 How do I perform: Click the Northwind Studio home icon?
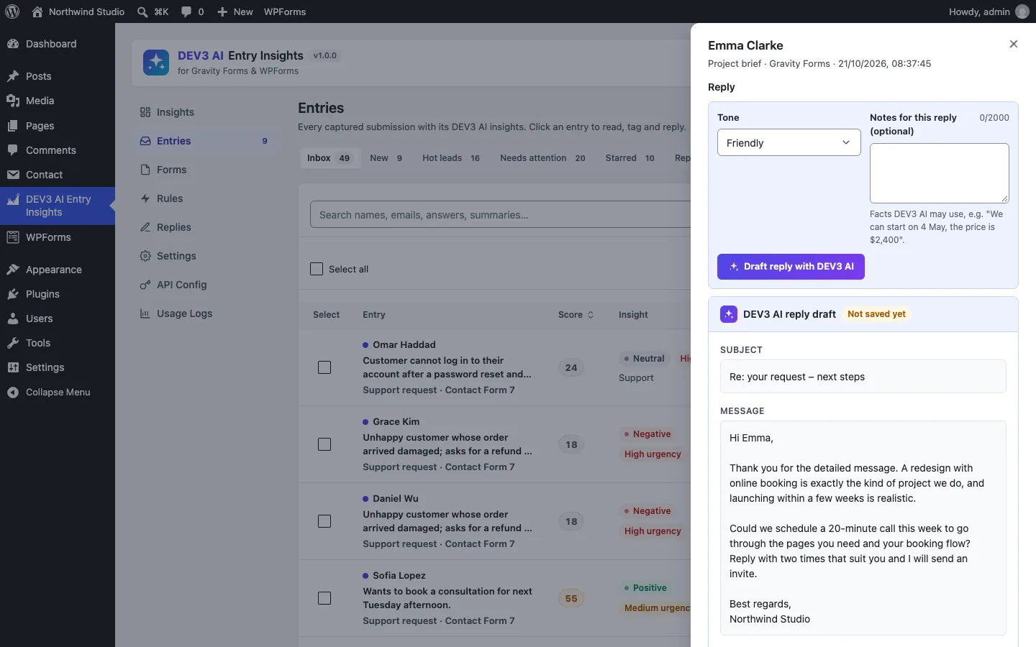pos(37,12)
